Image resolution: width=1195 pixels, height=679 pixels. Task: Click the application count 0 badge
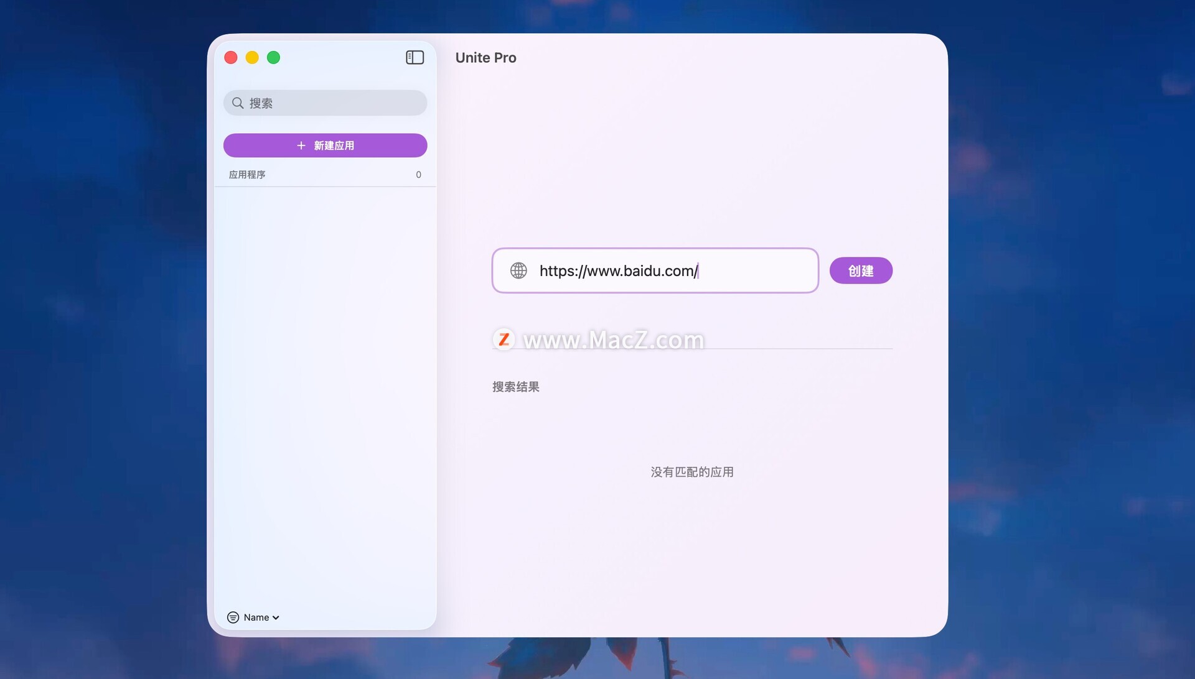(418, 175)
